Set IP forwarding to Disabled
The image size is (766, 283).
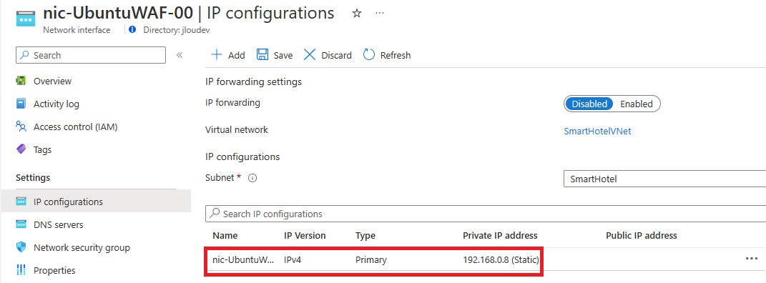click(x=589, y=104)
